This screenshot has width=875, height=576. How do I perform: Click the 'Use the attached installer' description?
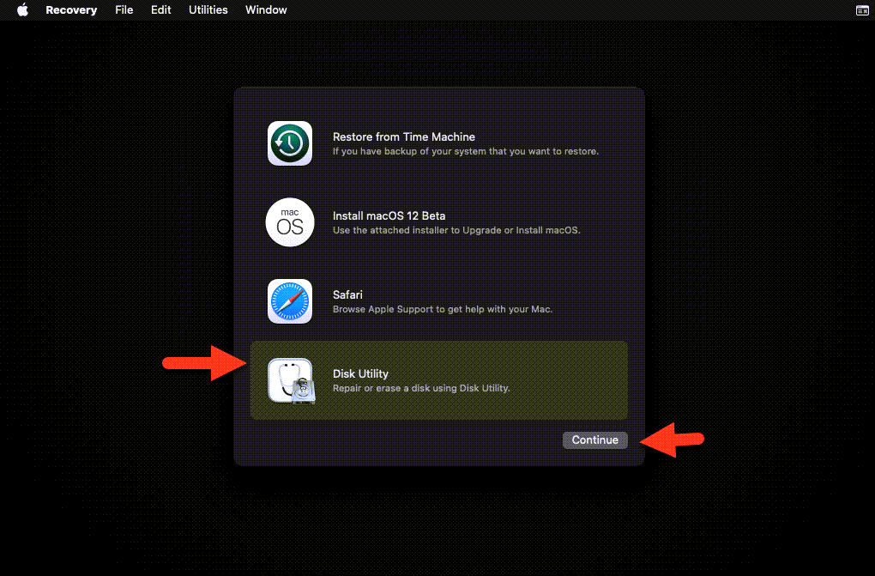[x=456, y=230]
